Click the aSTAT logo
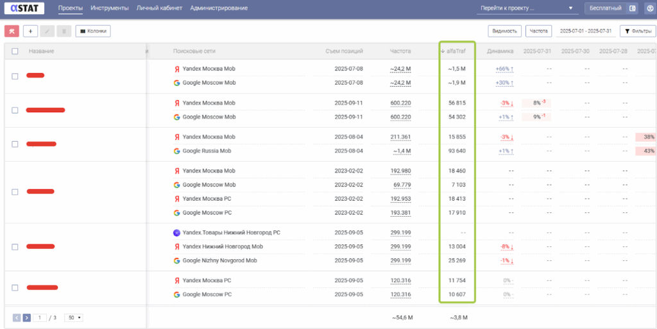 [24, 8]
